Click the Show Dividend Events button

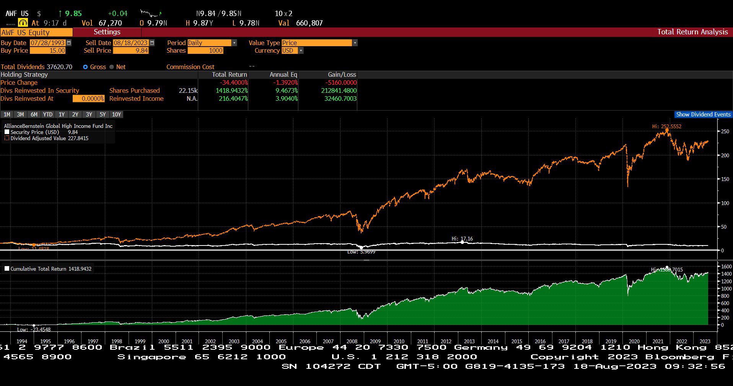point(703,115)
